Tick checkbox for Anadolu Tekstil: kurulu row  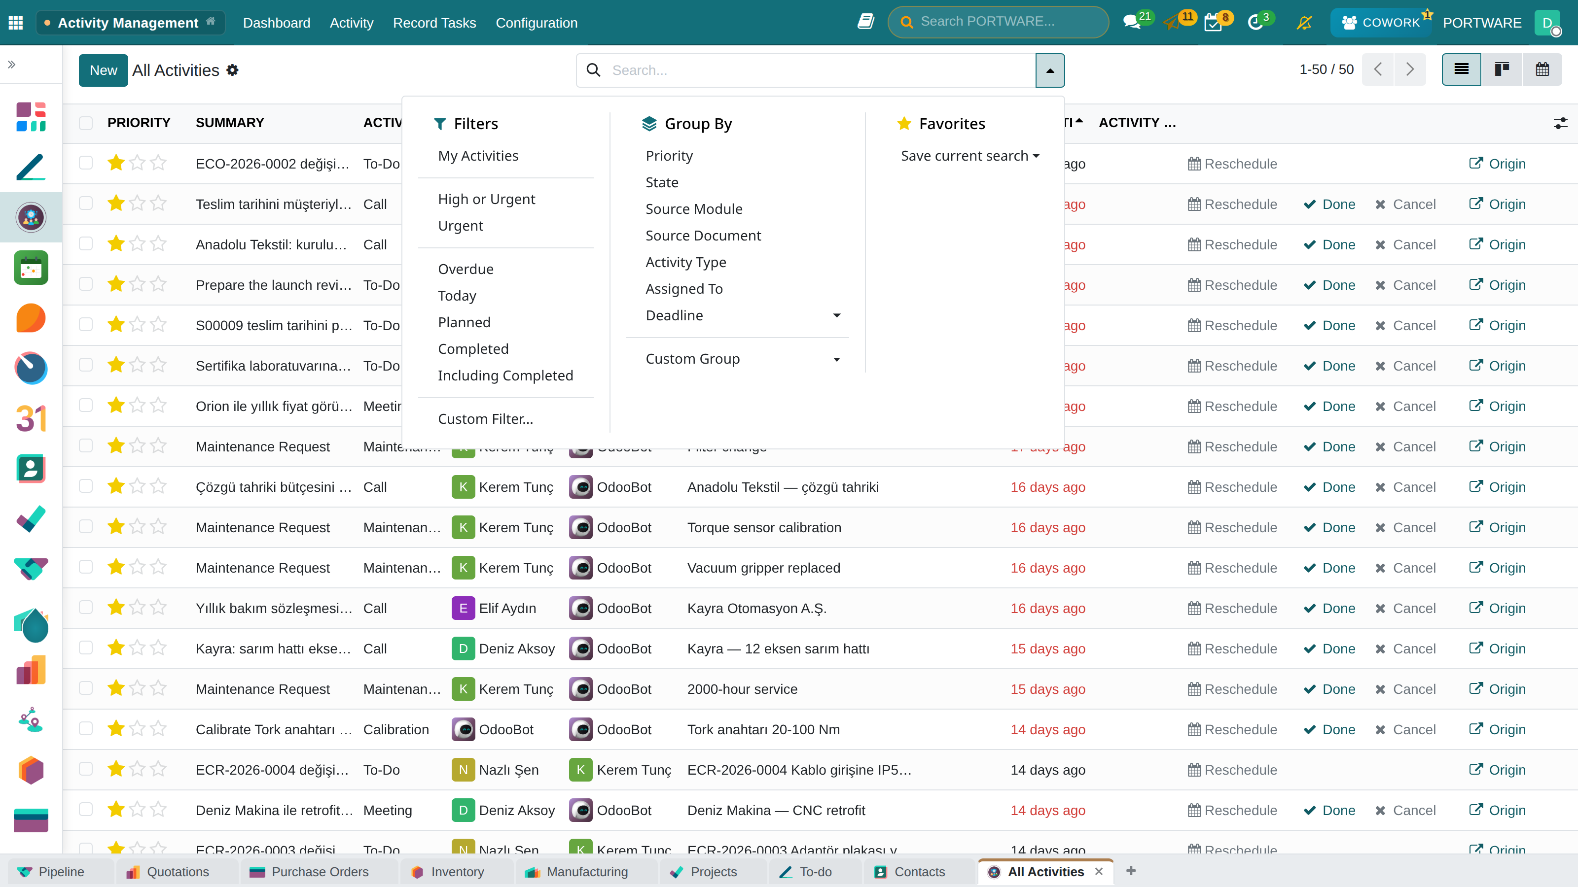point(86,243)
